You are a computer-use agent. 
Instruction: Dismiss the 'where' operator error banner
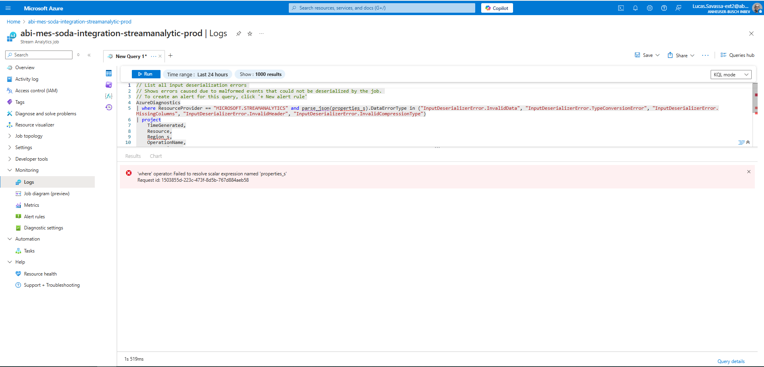coord(749,172)
